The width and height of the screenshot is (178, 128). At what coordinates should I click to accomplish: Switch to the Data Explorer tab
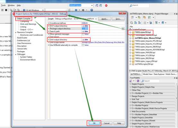tap(159, 74)
